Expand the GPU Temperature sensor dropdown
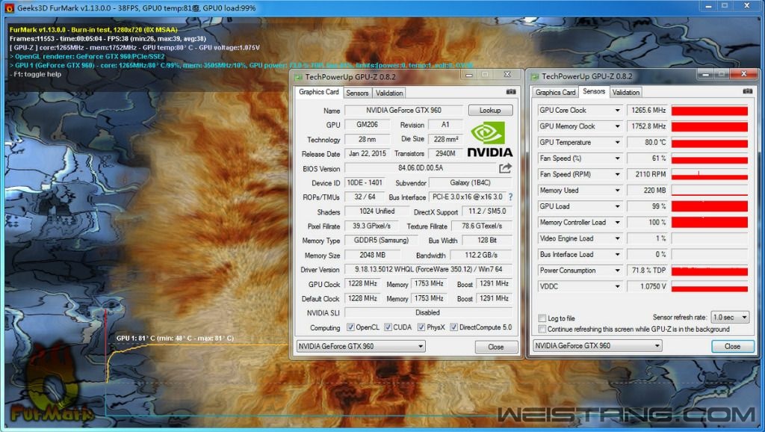Screen dimensions: 765x432 [617, 143]
